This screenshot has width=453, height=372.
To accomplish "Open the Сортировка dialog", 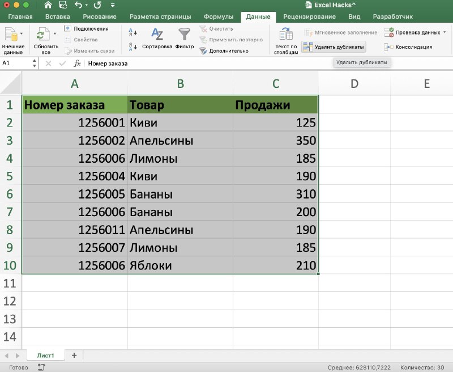I will [157, 38].
